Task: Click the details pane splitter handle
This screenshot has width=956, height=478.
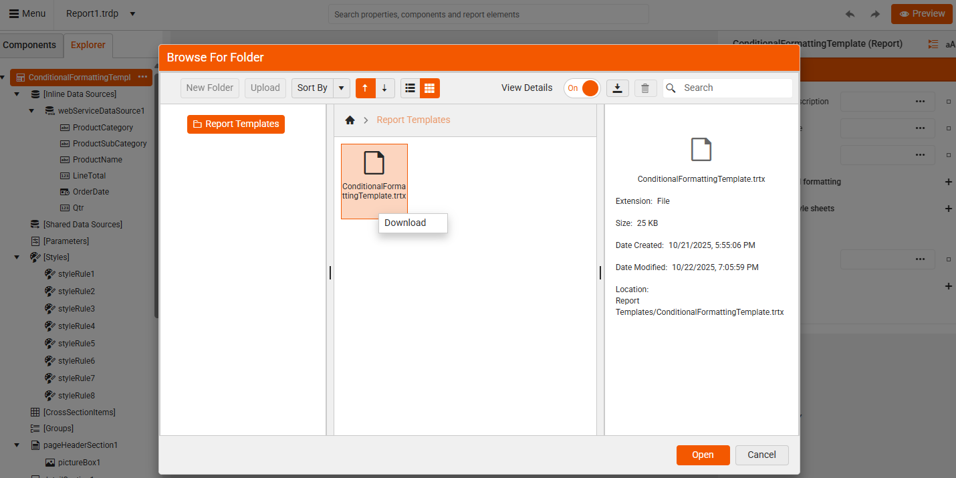Action: pos(600,273)
